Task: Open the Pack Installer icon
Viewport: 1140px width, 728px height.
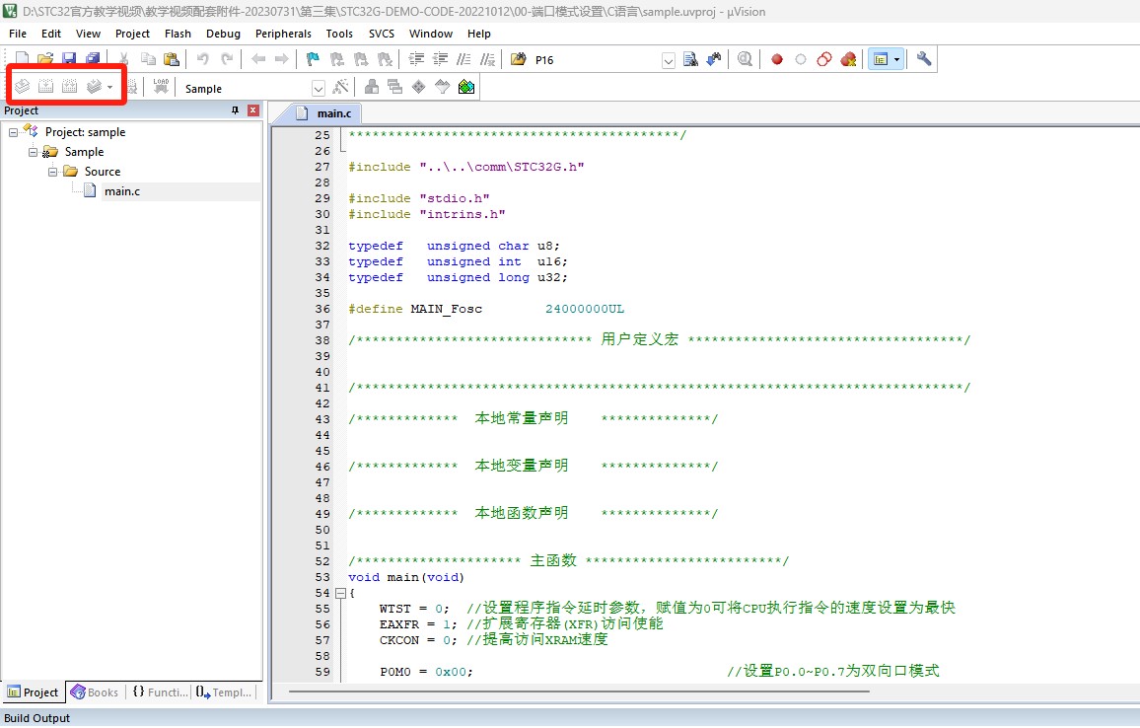Action: pyautogui.click(x=466, y=87)
